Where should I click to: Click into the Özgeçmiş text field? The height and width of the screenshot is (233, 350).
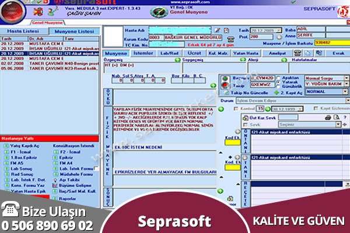click(142, 68)
